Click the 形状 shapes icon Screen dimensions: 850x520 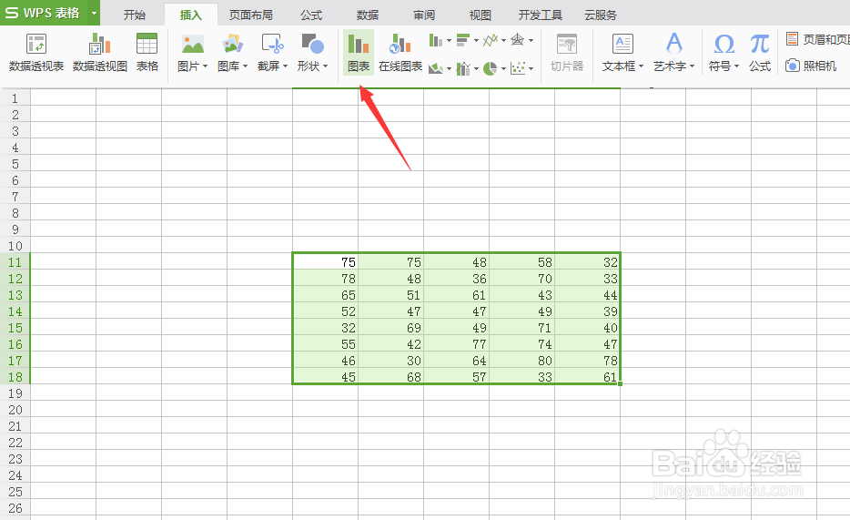tap(312, 45)
